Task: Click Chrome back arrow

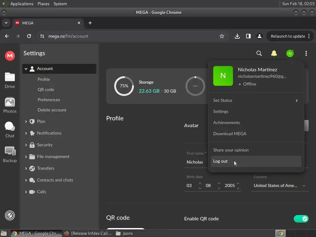Action: click(7, 36)
